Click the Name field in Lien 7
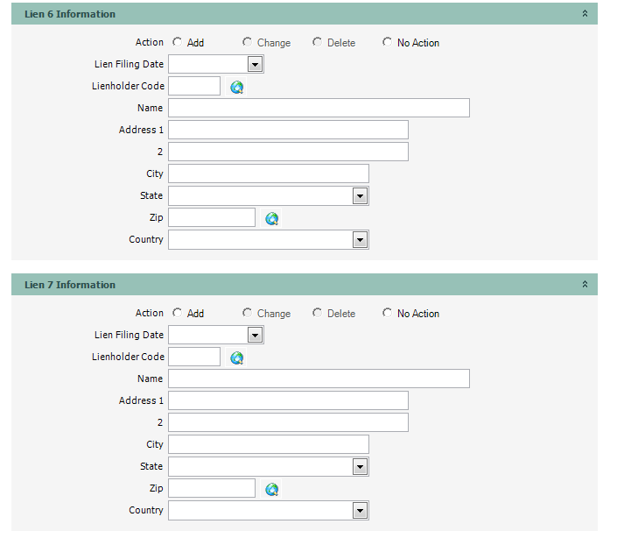The height and width of the screenshot is (538, 617). [319, 379]
